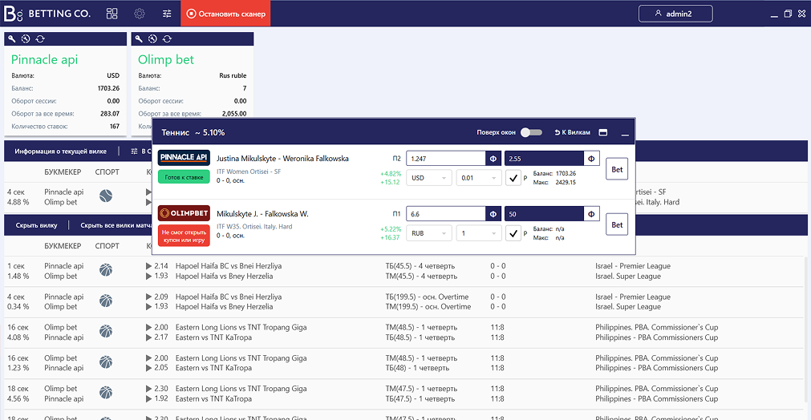Viewport: 811px width, 420px height.
Task: Open the admin2 user menu
Action: (x=675, y=14)
